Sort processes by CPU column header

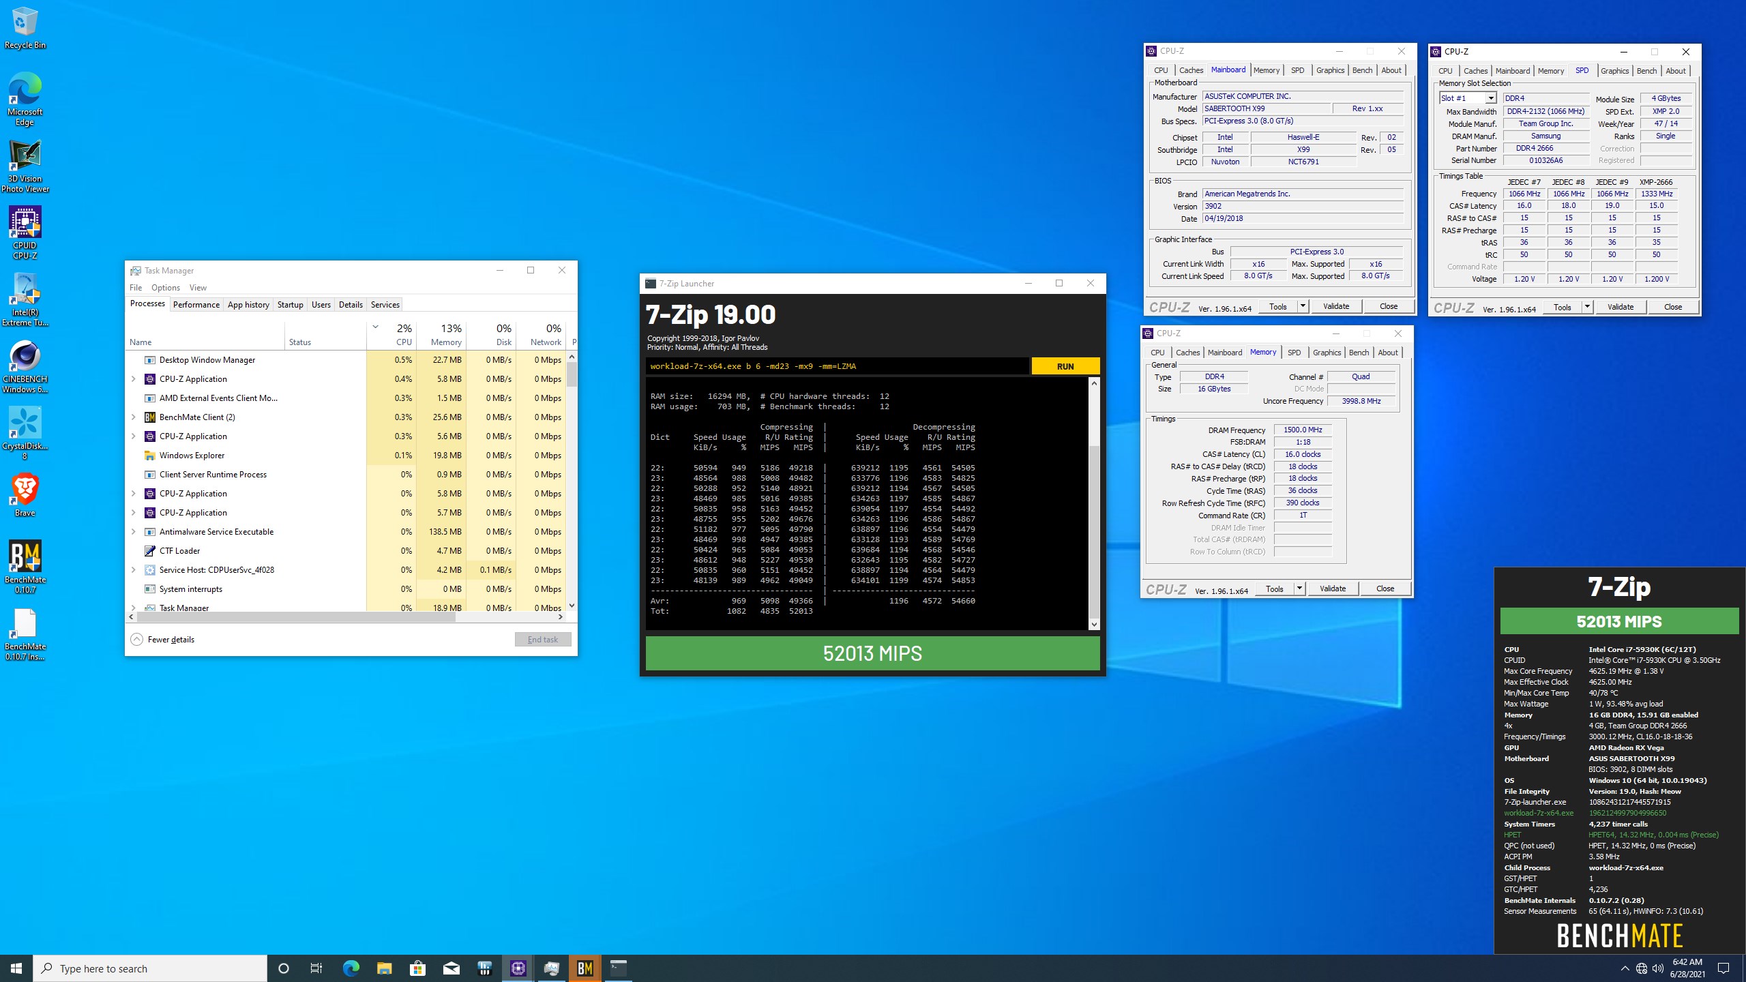pyautogui.click(x=391, y=334)
